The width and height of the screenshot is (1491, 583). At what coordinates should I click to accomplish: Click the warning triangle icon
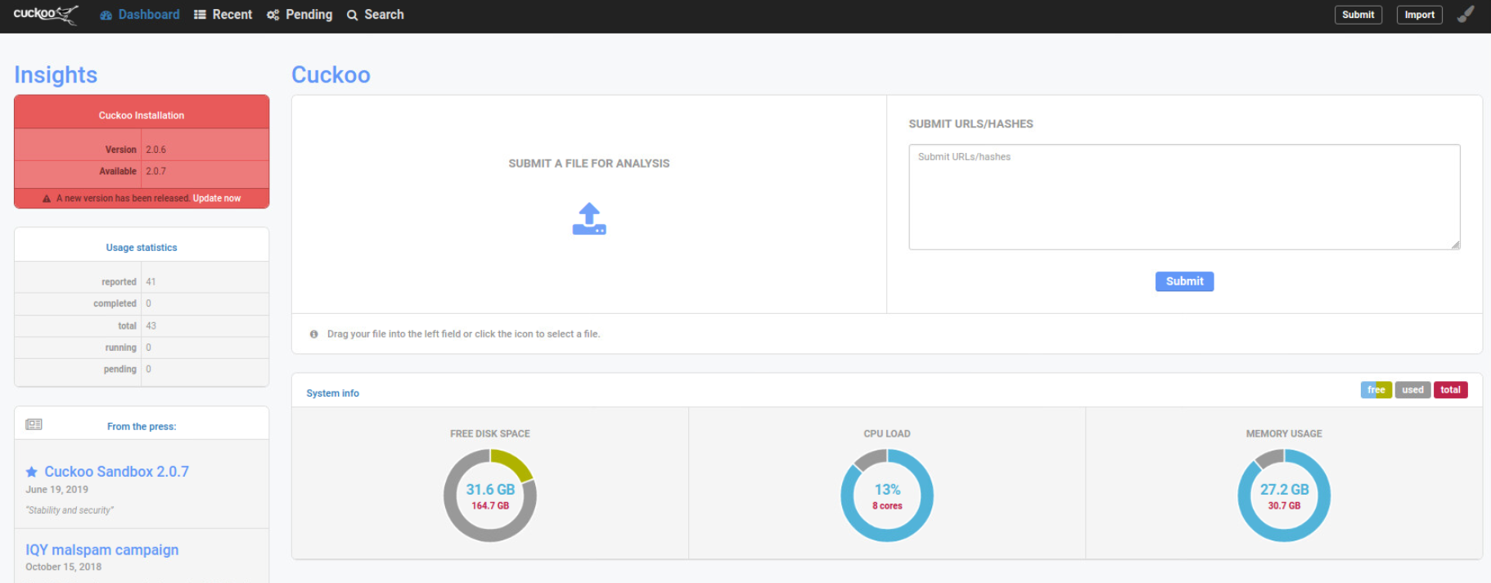coord(47,199)
